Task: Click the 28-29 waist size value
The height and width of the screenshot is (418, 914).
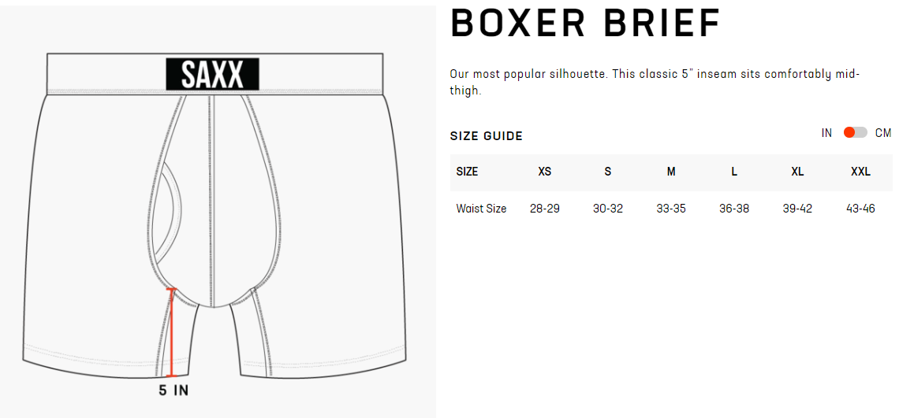Action: [x=544, y=209]
